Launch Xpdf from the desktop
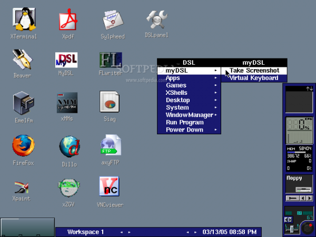Screen dimensions: 316x237 [67, 21]
